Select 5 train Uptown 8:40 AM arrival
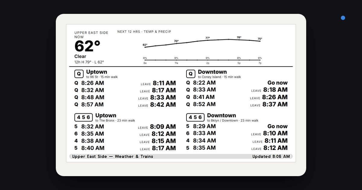 click(x=93, y=148)
